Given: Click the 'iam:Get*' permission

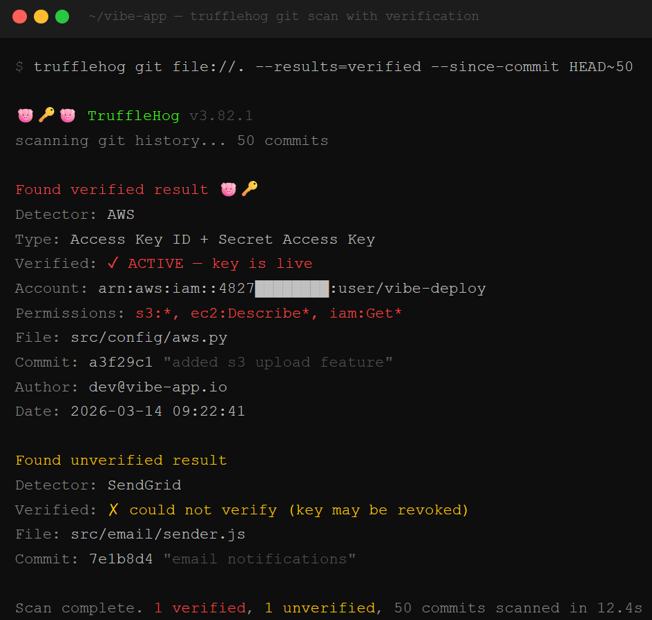Looking at the screenshot, I should click(366, 313).
